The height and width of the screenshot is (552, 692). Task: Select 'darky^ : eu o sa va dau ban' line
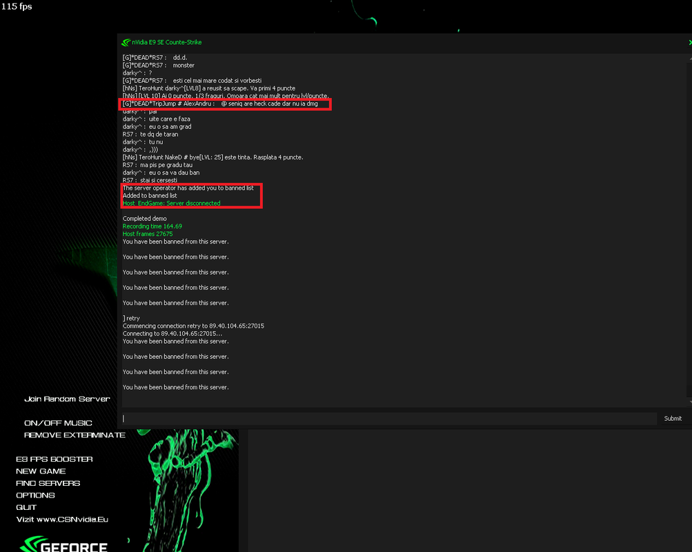coord(161,172)
